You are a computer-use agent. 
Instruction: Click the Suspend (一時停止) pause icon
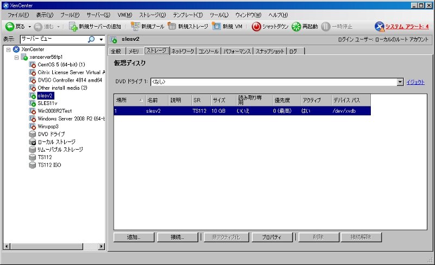tap(326, 27)
